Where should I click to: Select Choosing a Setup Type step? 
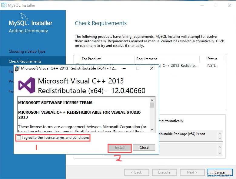[27, 51]
